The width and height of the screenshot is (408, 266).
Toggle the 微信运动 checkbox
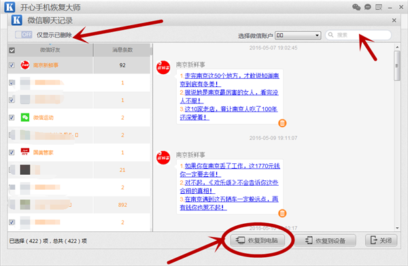click(12, 118)
